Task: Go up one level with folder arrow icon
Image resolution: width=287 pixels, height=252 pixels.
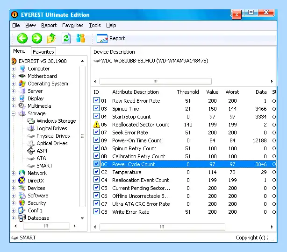Action: (51, 38)
